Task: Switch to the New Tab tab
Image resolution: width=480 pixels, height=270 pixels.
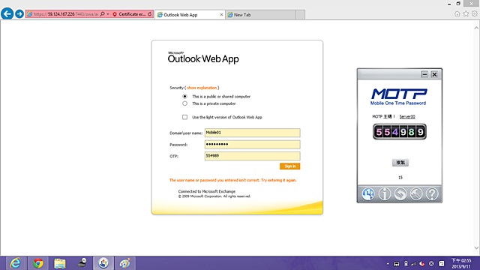Action: tap(260, 15)
